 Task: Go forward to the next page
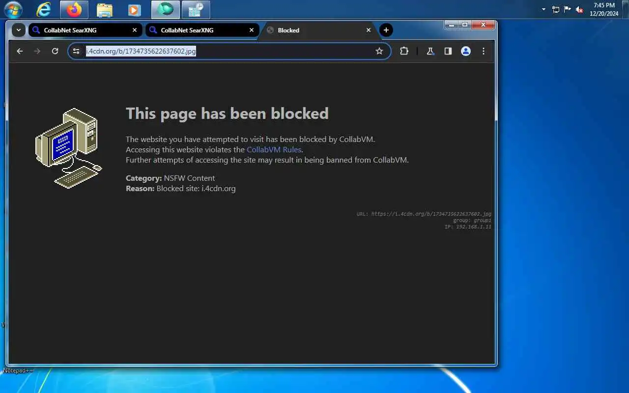(x=37, y=51)
